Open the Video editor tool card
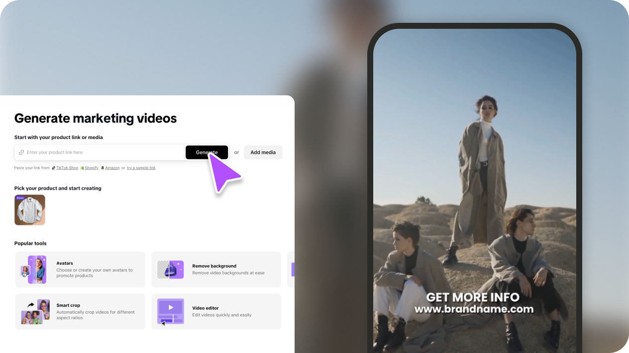The width and height of the screenshot is (629, 353). tap(216, 312)
